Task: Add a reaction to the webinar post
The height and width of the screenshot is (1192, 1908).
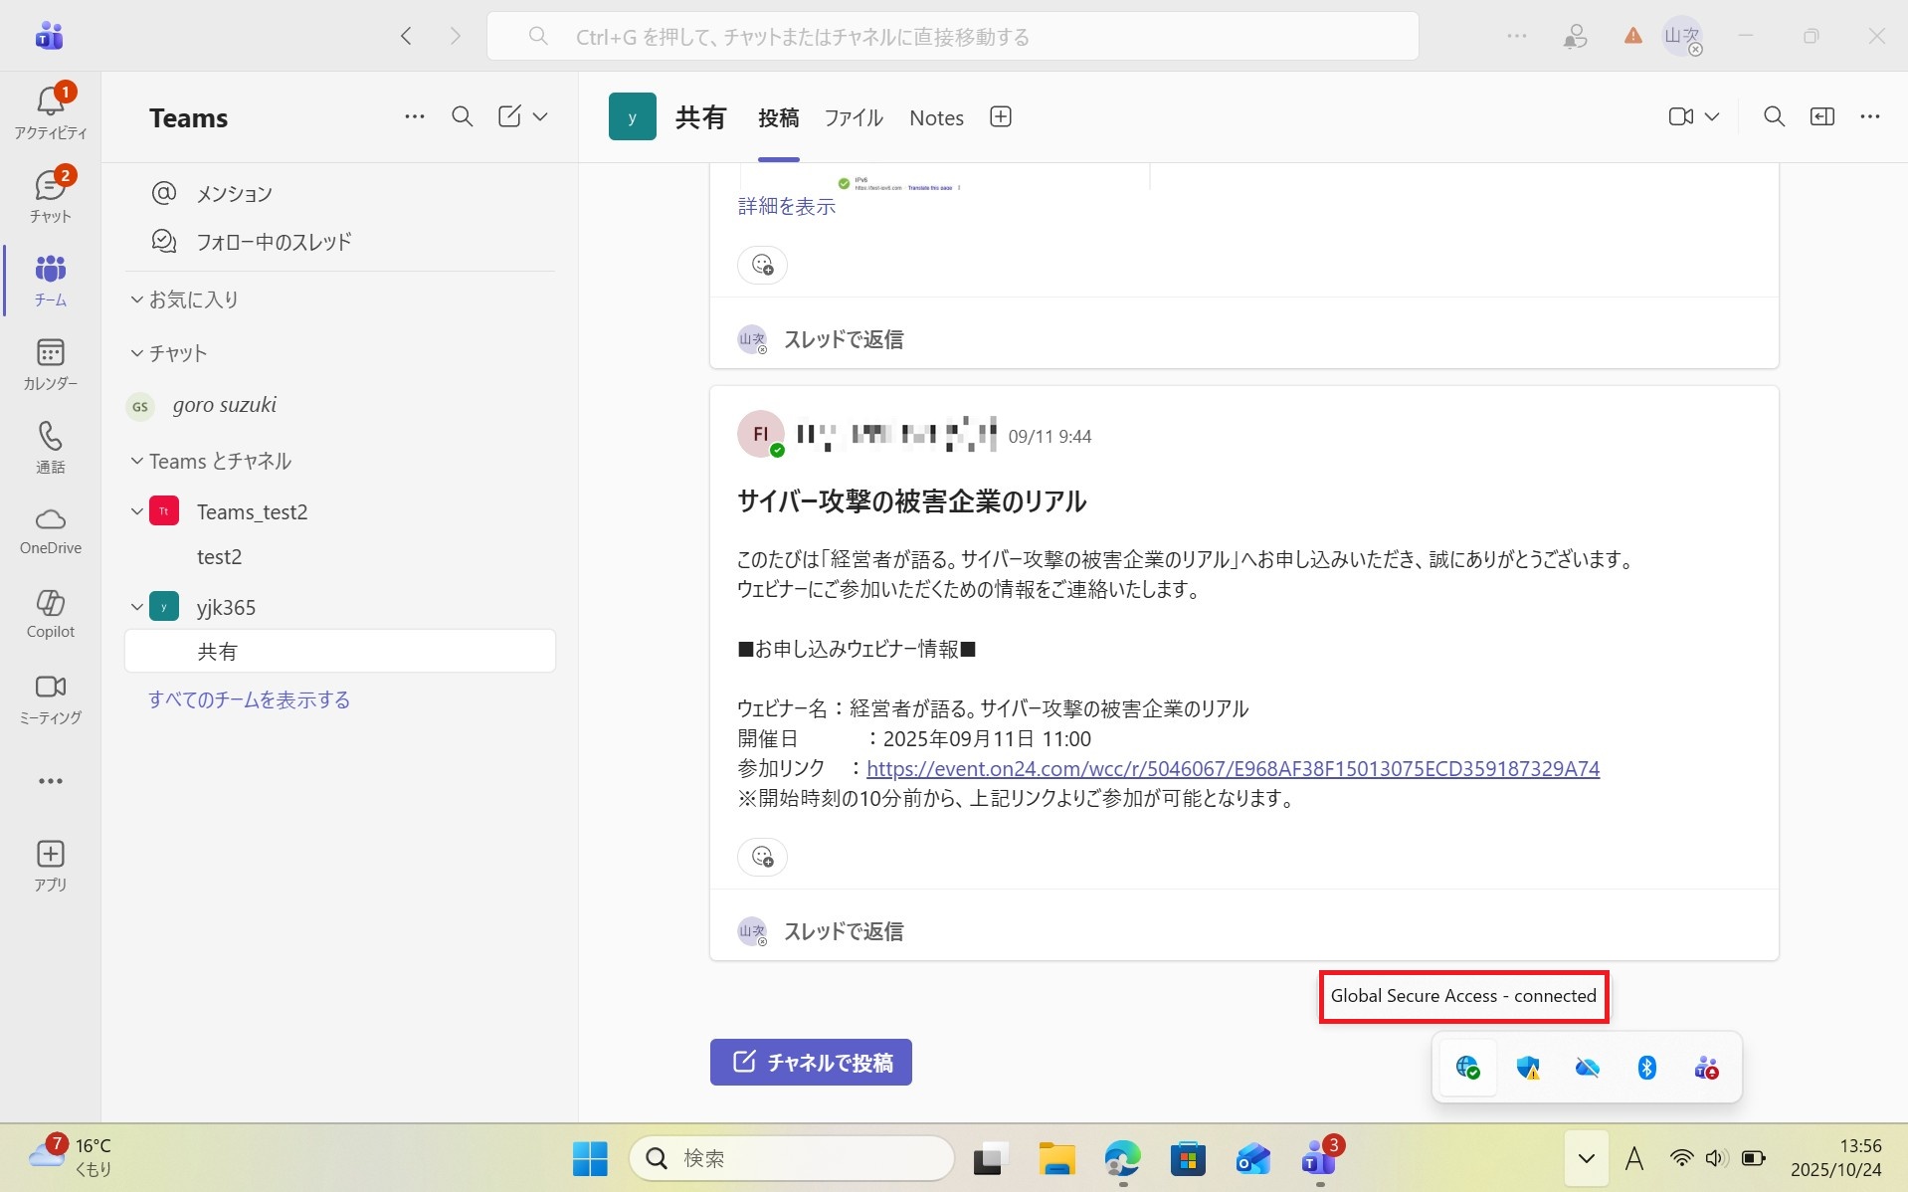Action: (x=762, y=857)
